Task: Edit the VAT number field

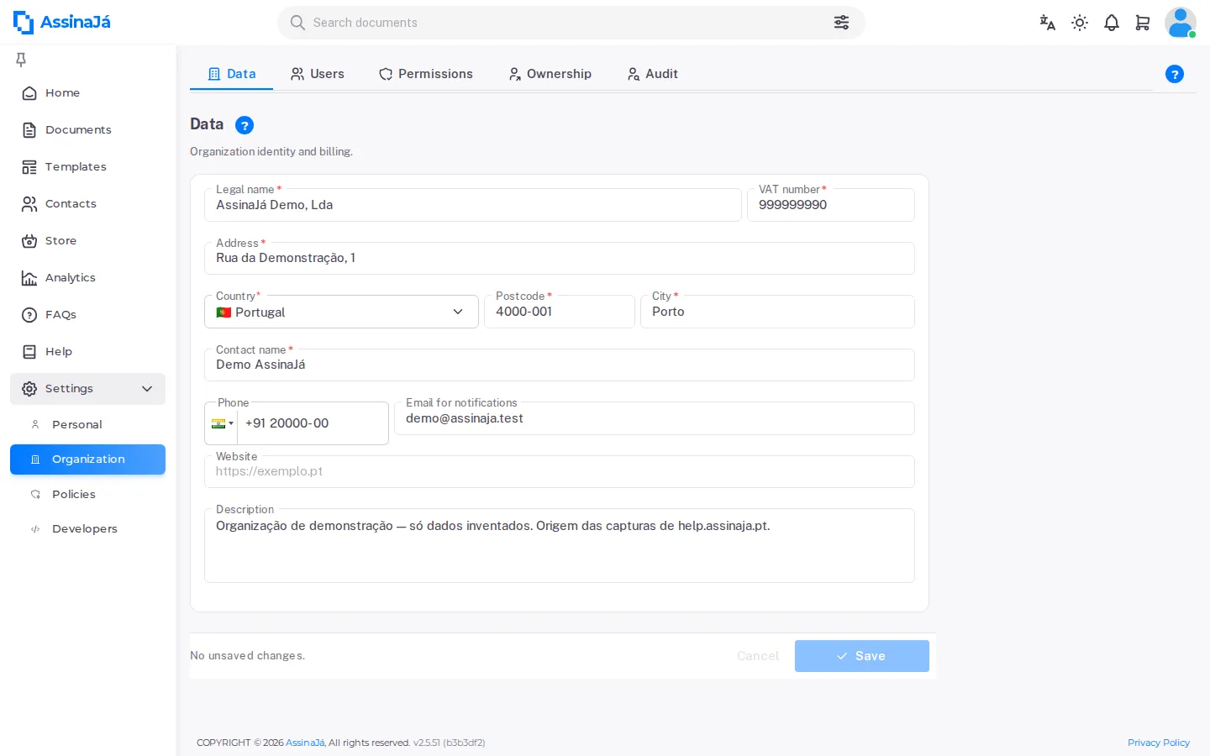Action: [x=831, y=205]
